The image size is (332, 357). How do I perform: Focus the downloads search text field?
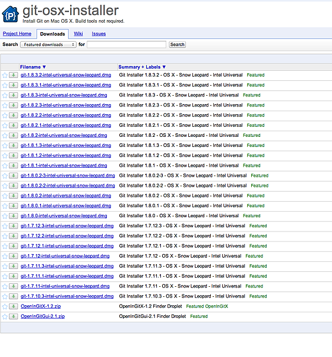tap(127, 45)
